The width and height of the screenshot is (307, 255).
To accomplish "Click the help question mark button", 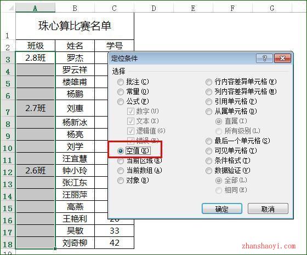I will [x=264, y=58].
